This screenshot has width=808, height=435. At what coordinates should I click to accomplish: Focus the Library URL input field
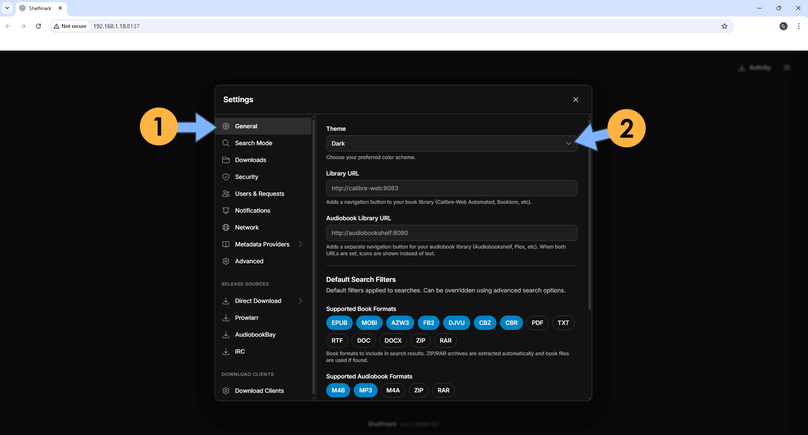point(451,188)
